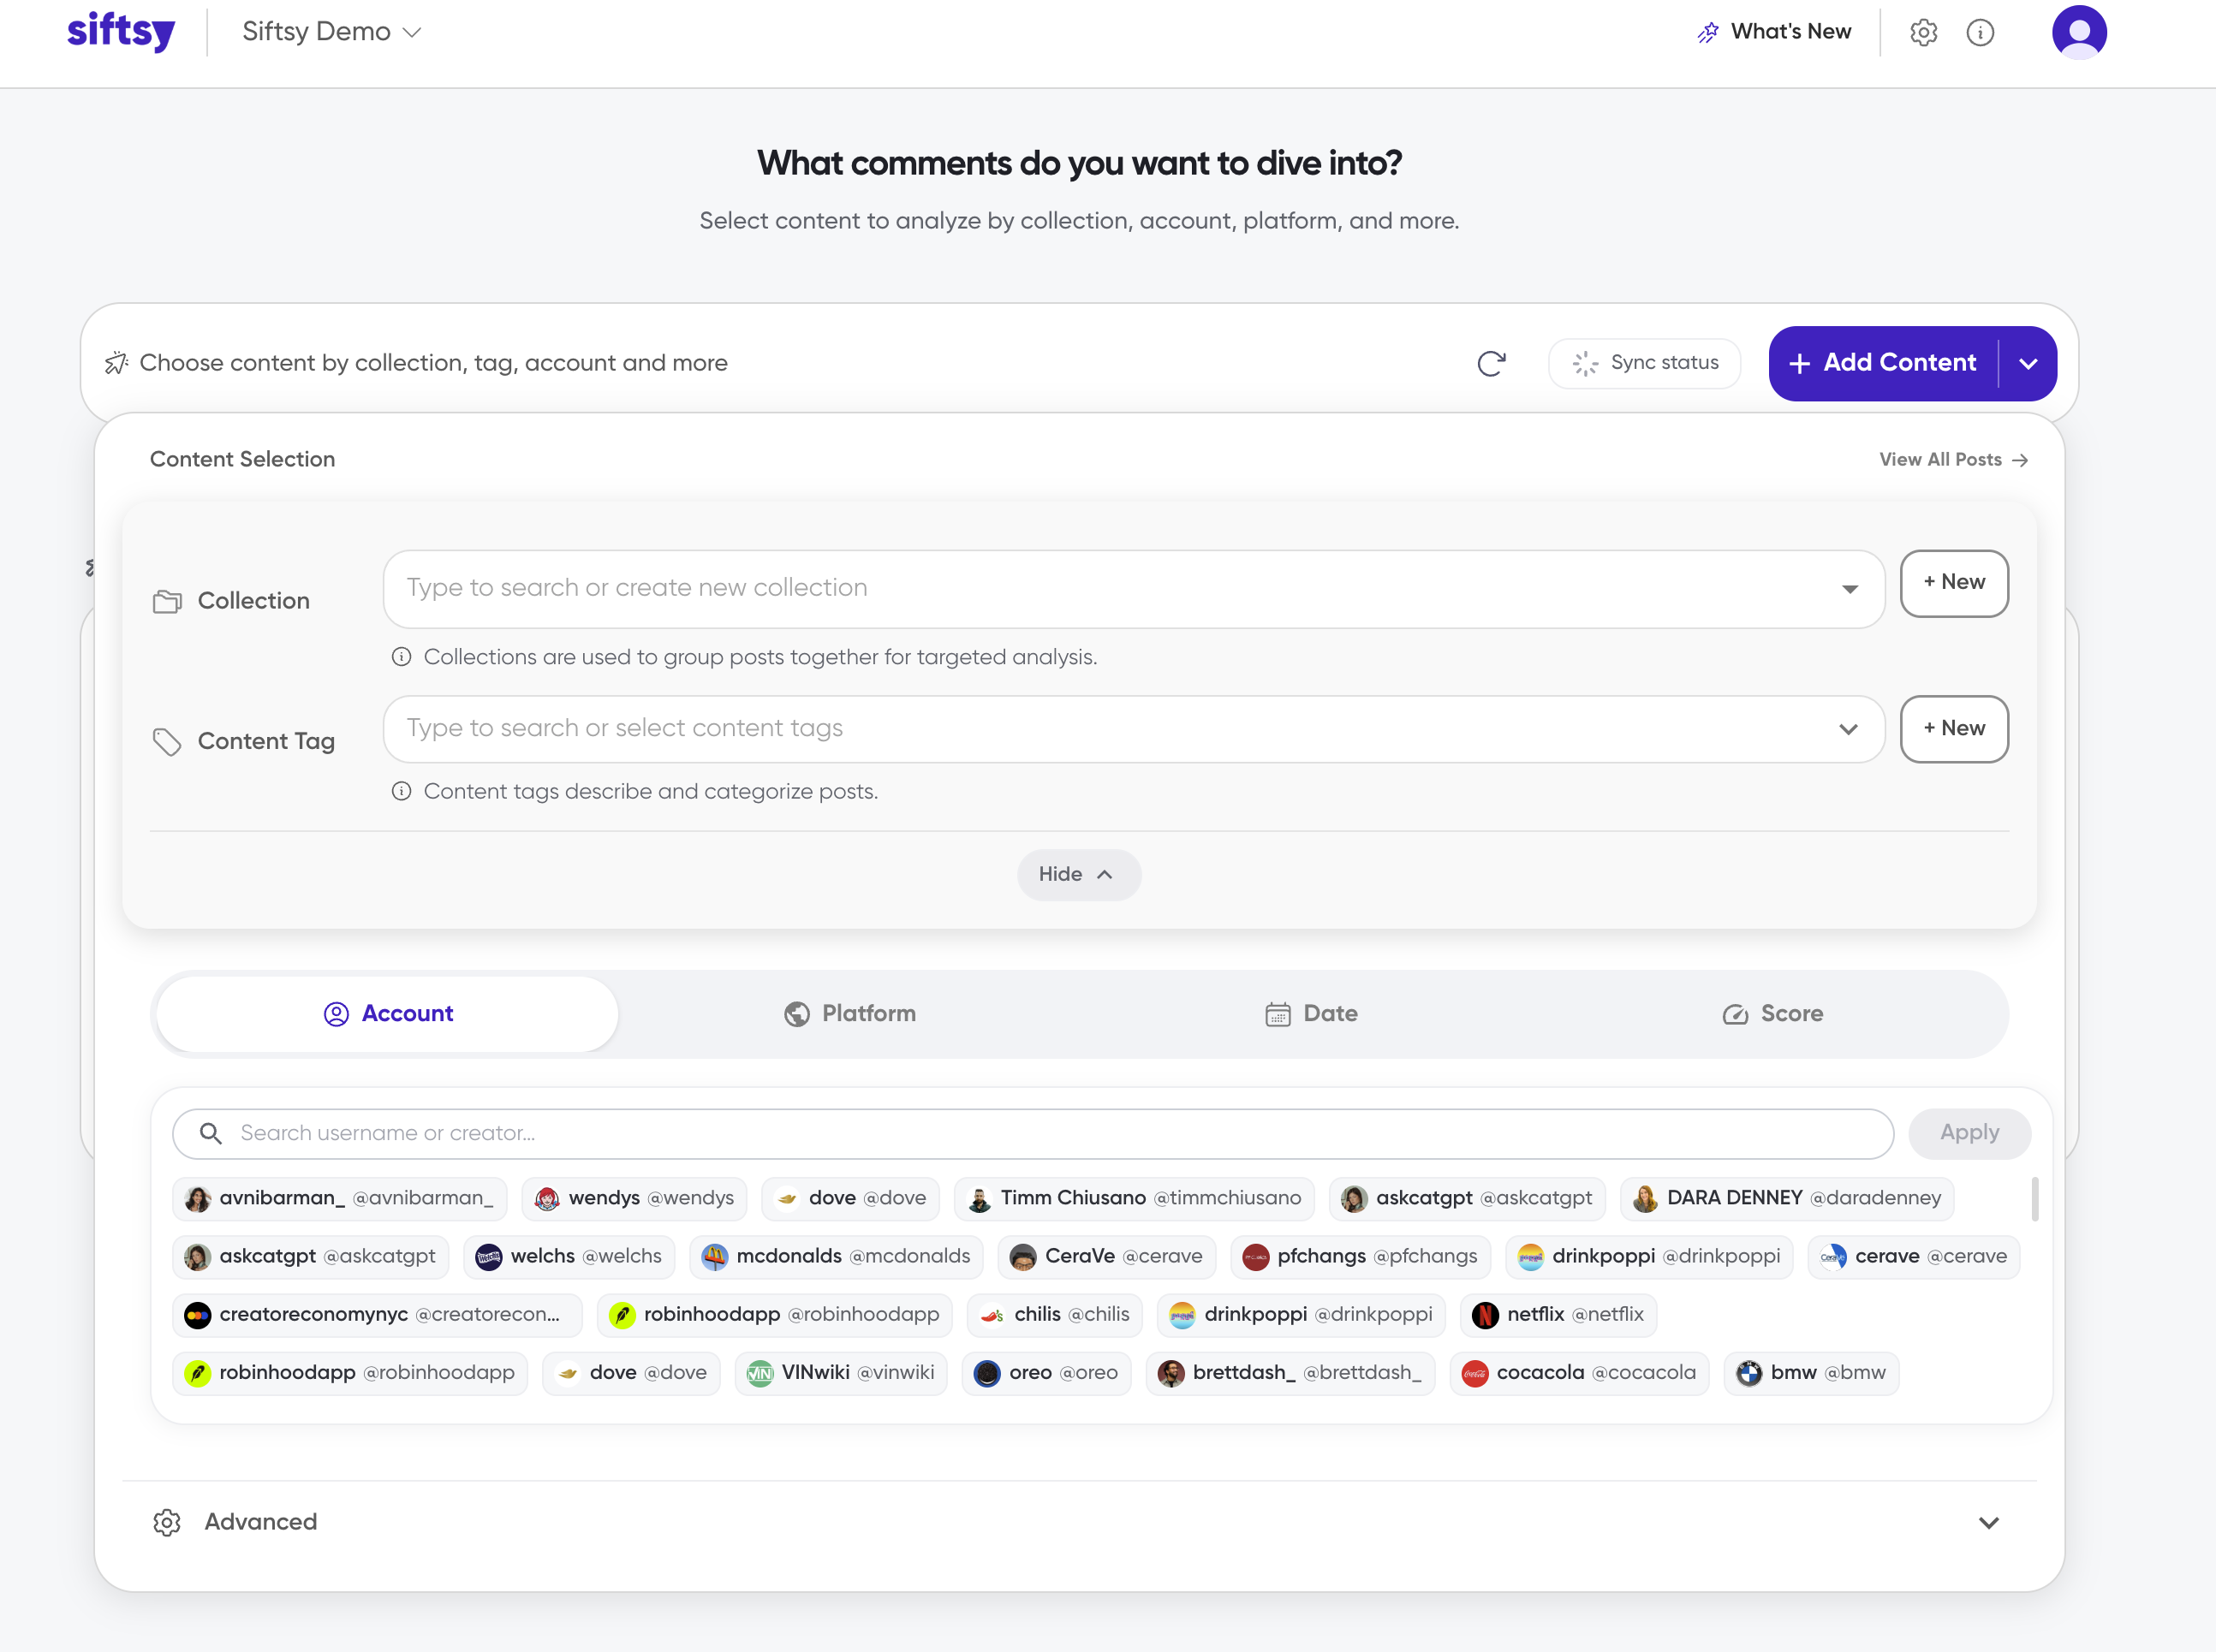
Task: Select the mcdonalds account chip
Action: point(836,1256)
